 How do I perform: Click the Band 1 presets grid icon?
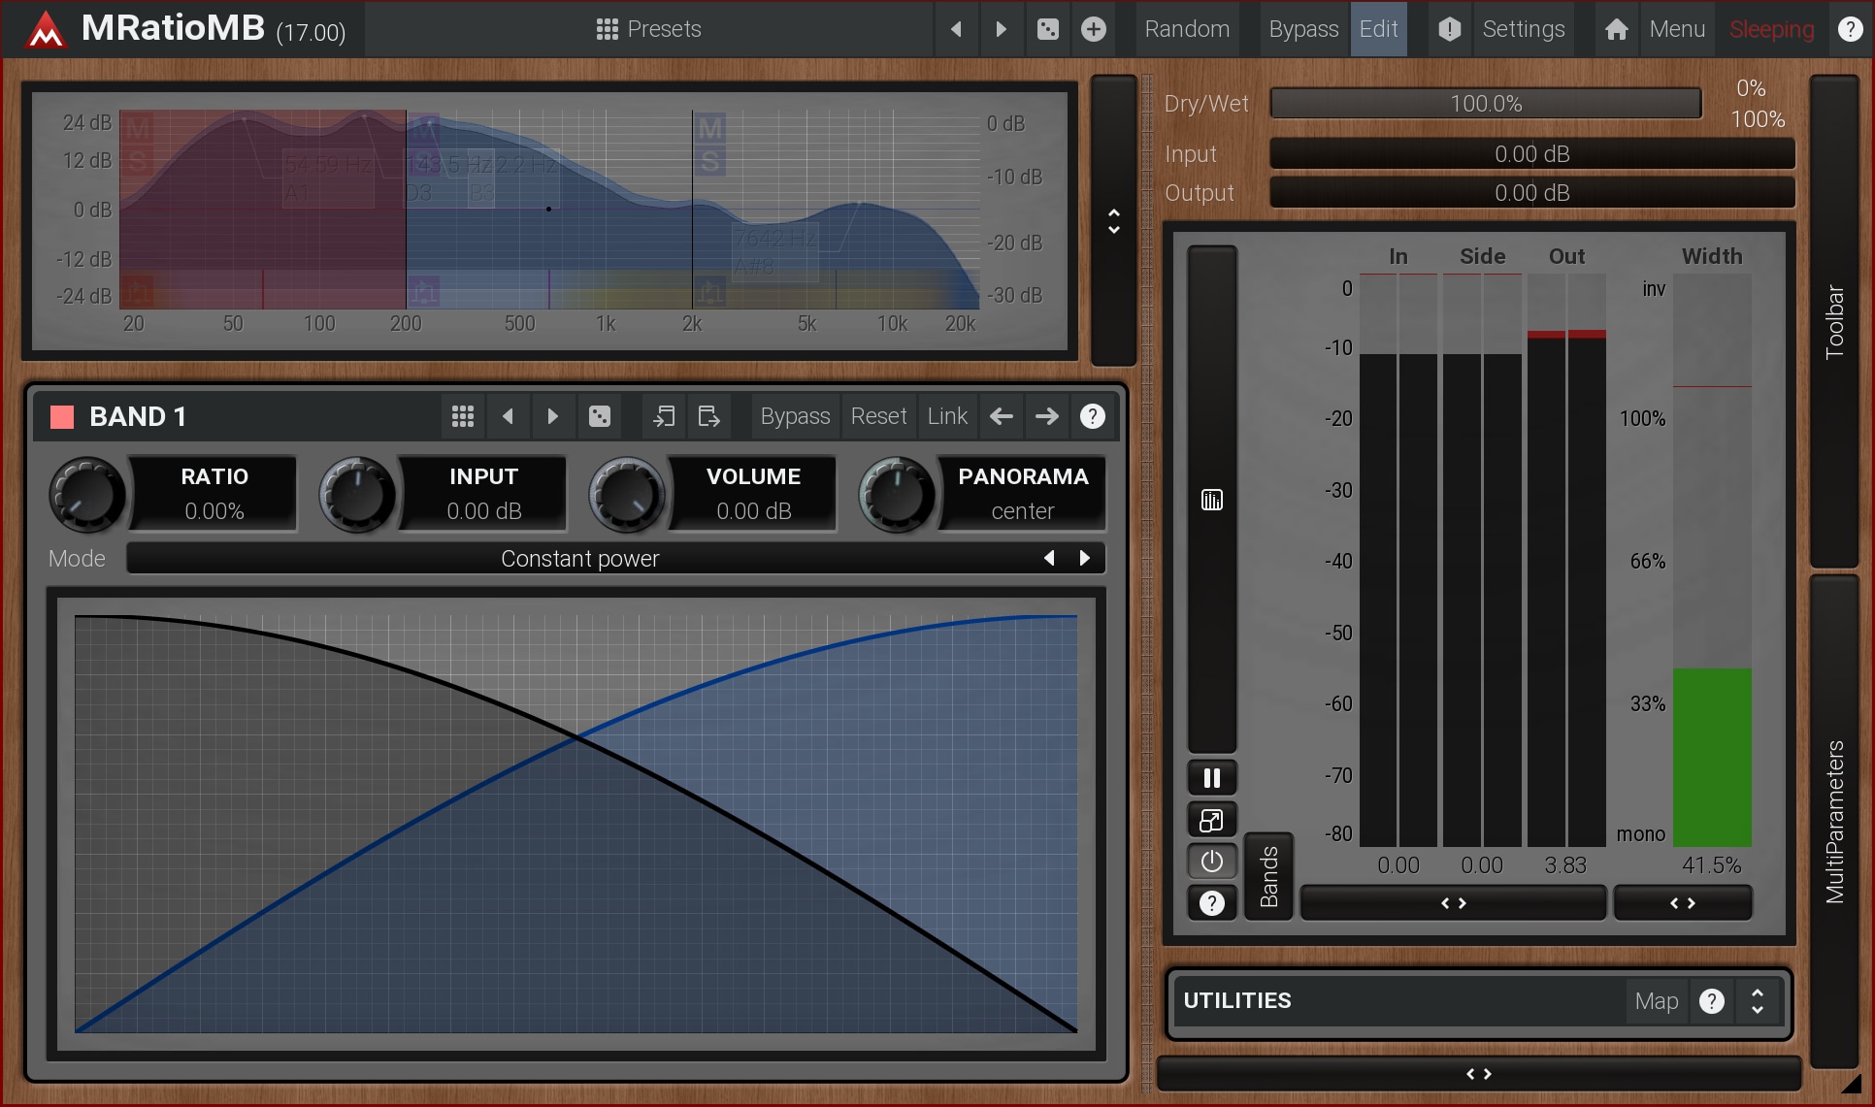[x=463, y=416]
